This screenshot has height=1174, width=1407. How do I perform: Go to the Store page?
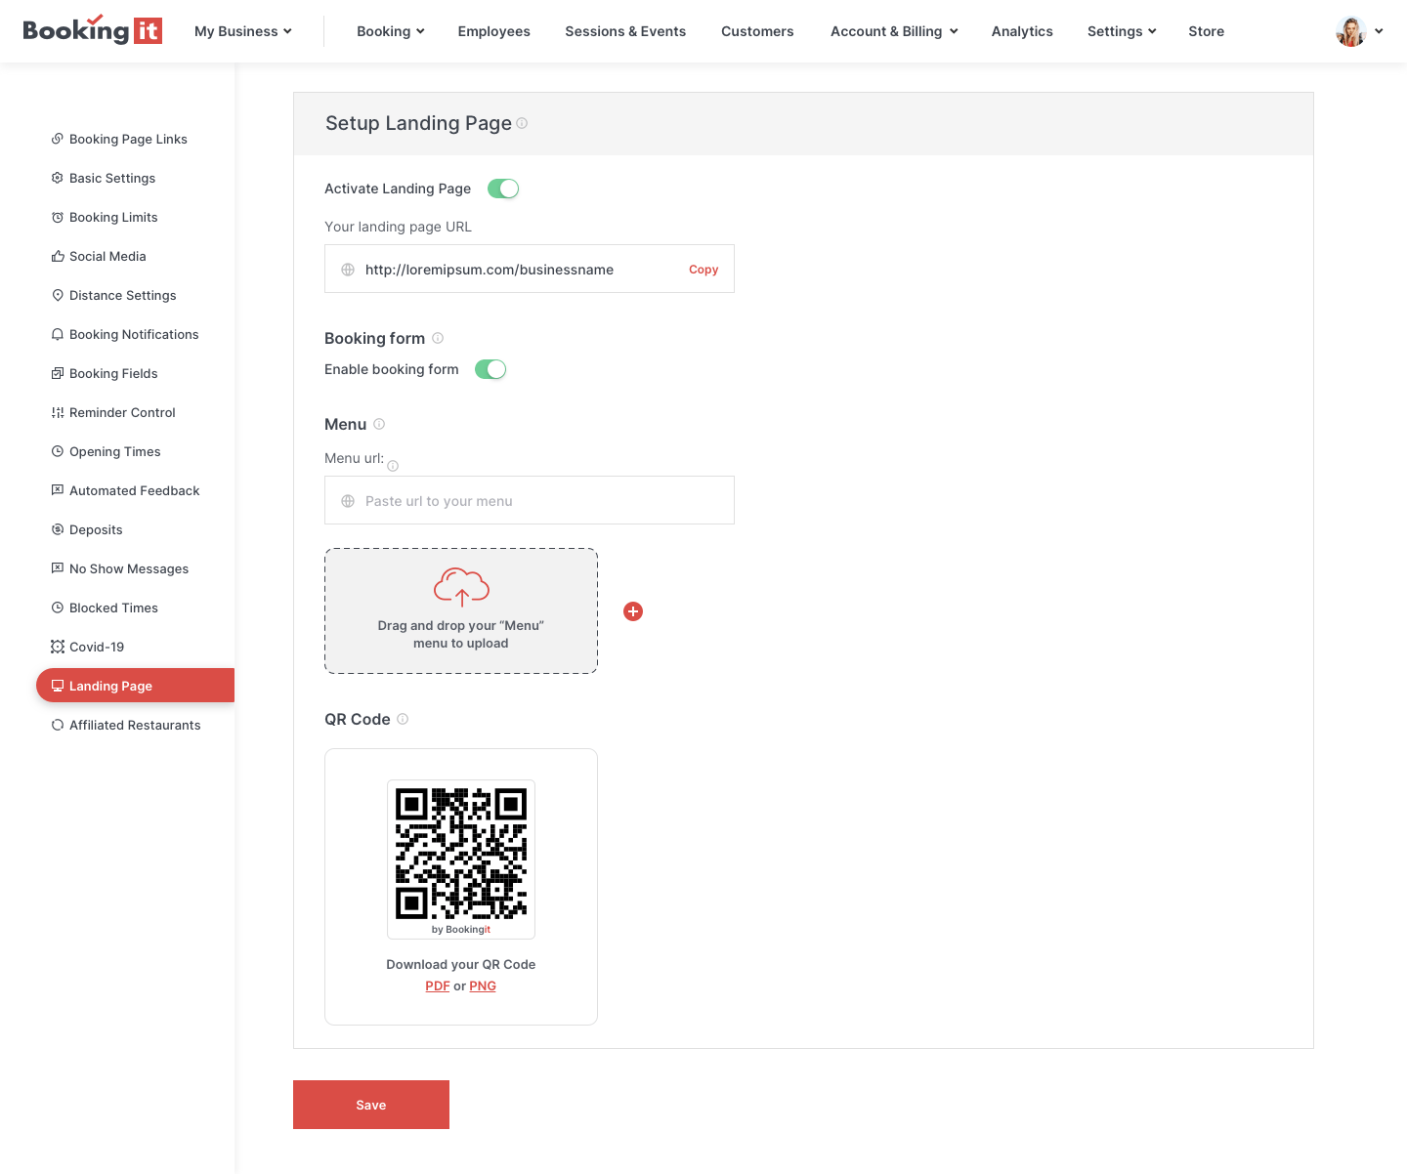click(x=1207, y=31)
